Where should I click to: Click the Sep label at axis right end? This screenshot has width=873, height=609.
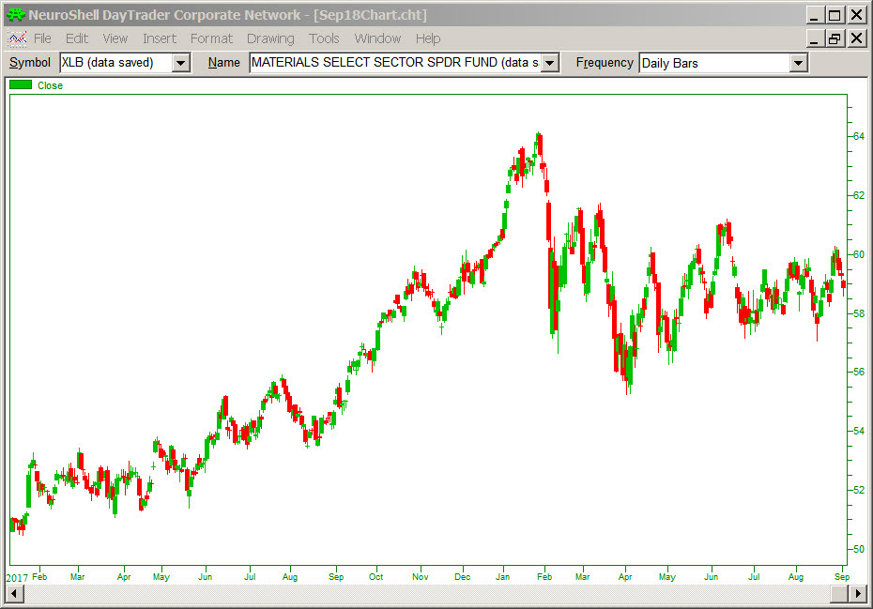click(x=842, y=577)
